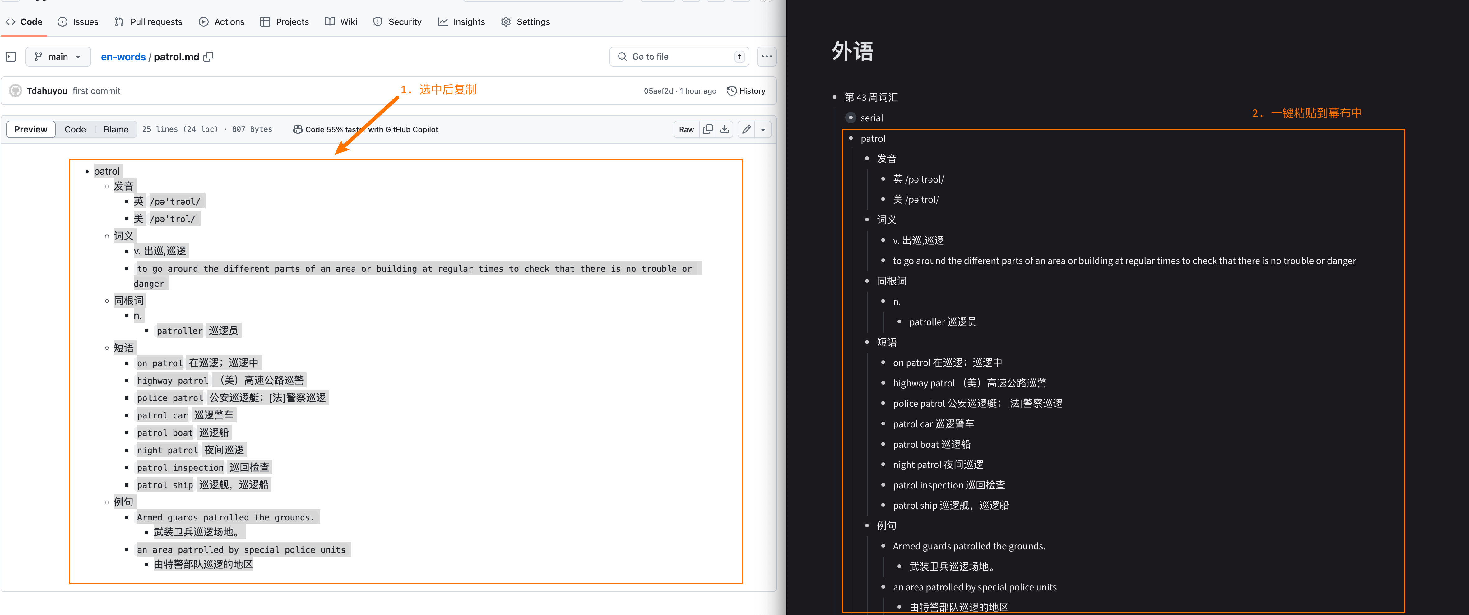
Task: Select the 同根词 node in 幕布 outline
Action: pyautogui.click(x=892, y=281)
